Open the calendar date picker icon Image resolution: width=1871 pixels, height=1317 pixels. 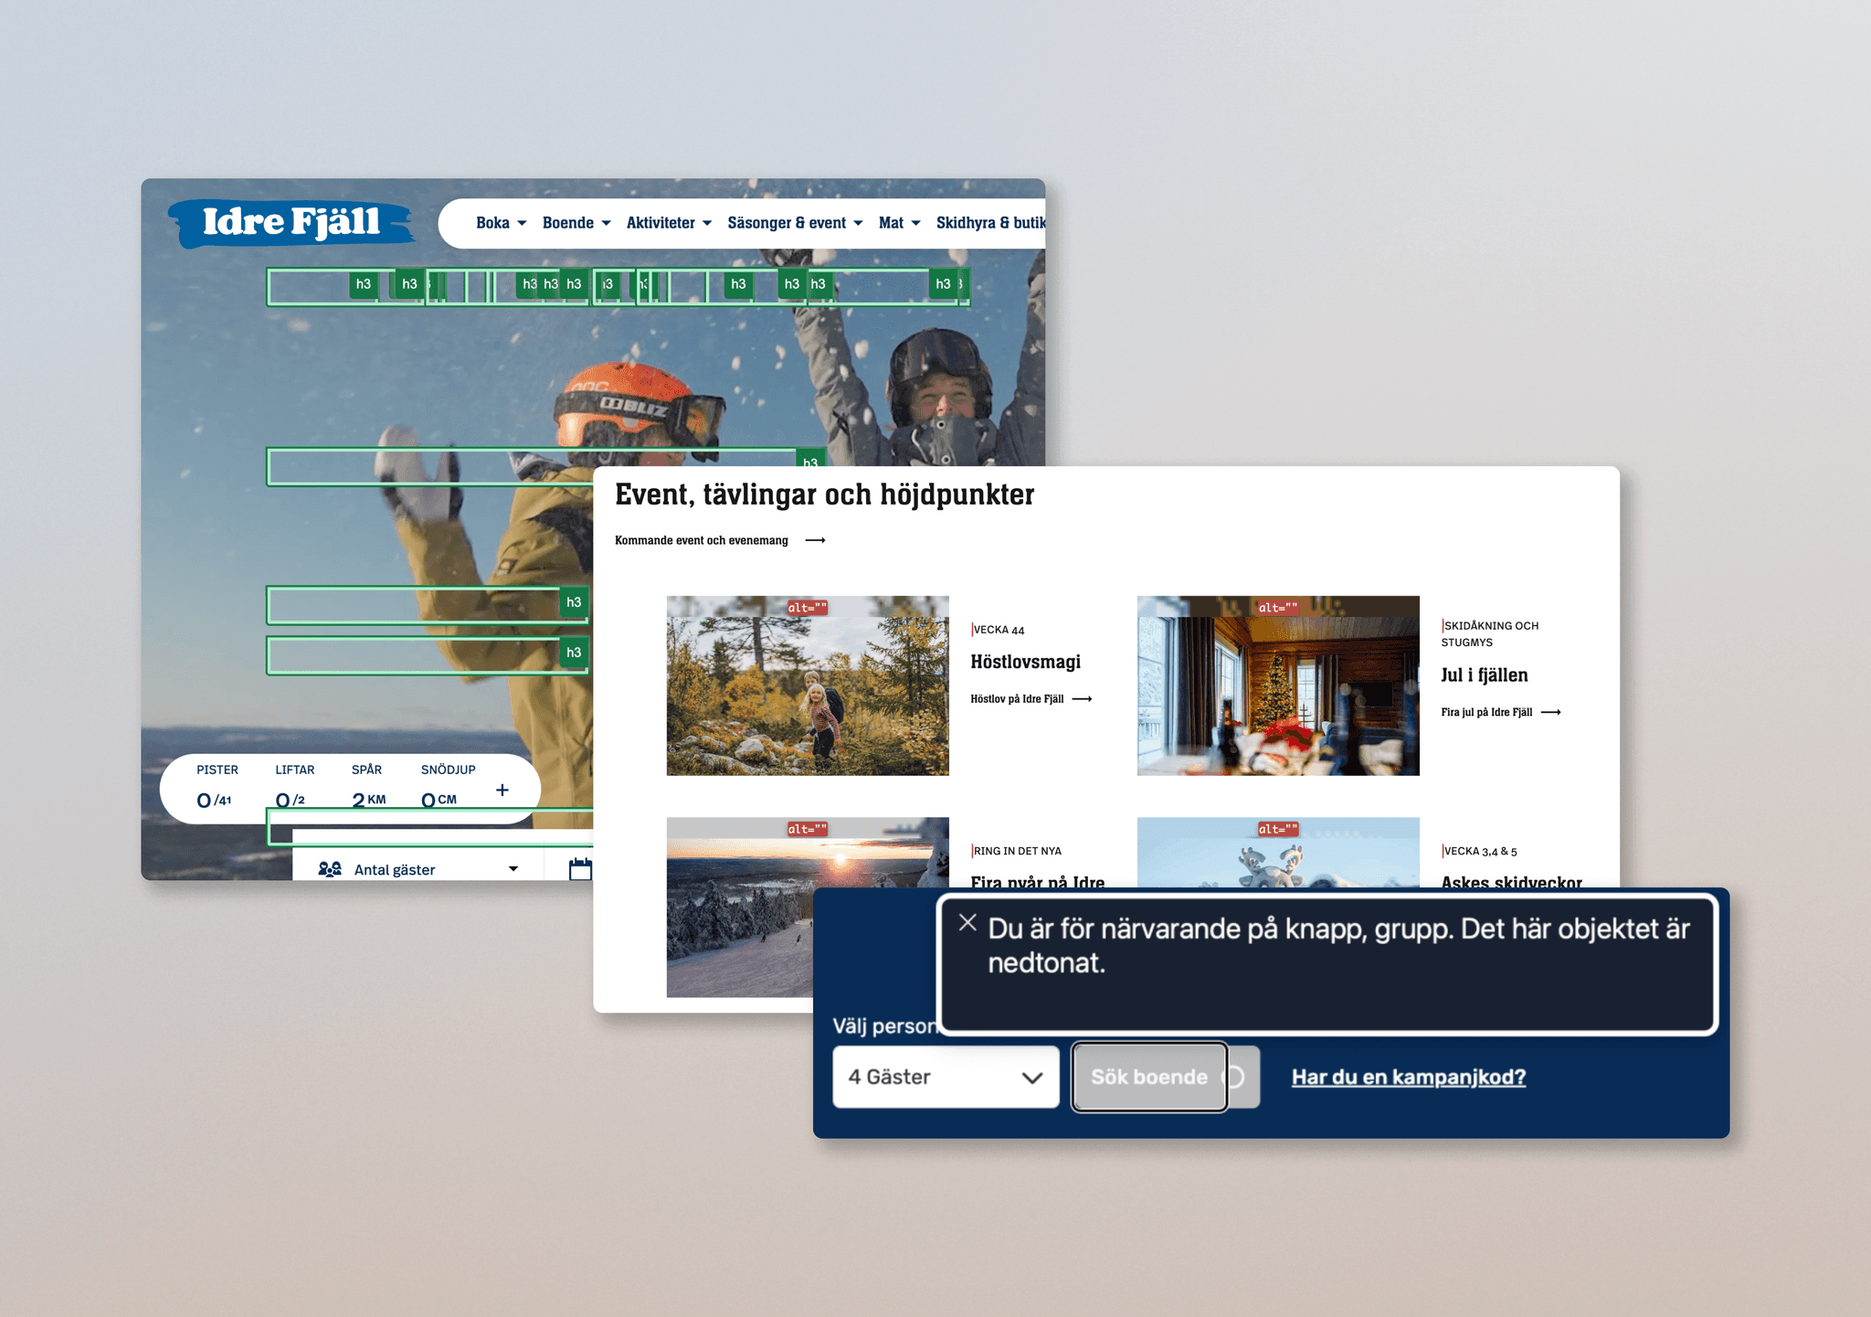[578, 868]
